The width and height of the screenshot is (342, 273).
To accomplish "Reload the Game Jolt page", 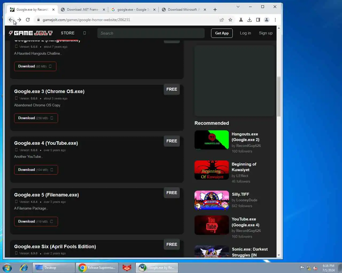I will click(x=28, y=20).
